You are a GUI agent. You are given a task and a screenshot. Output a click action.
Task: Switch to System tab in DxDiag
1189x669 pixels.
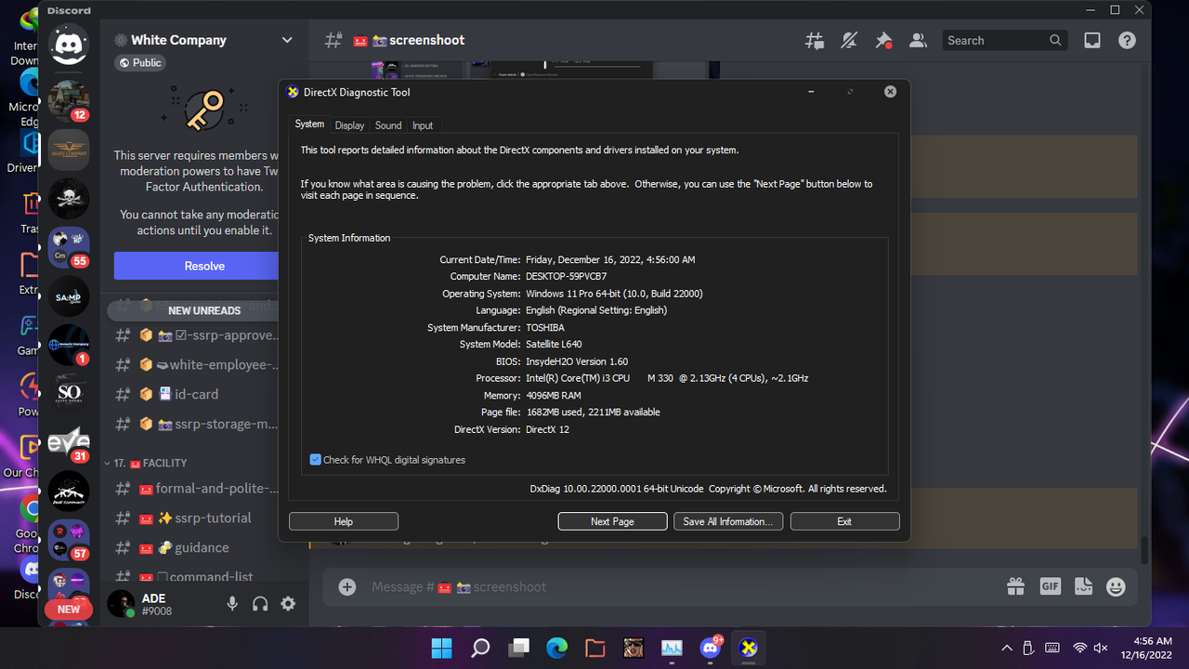pyautogui.click(x=309, y=125)
